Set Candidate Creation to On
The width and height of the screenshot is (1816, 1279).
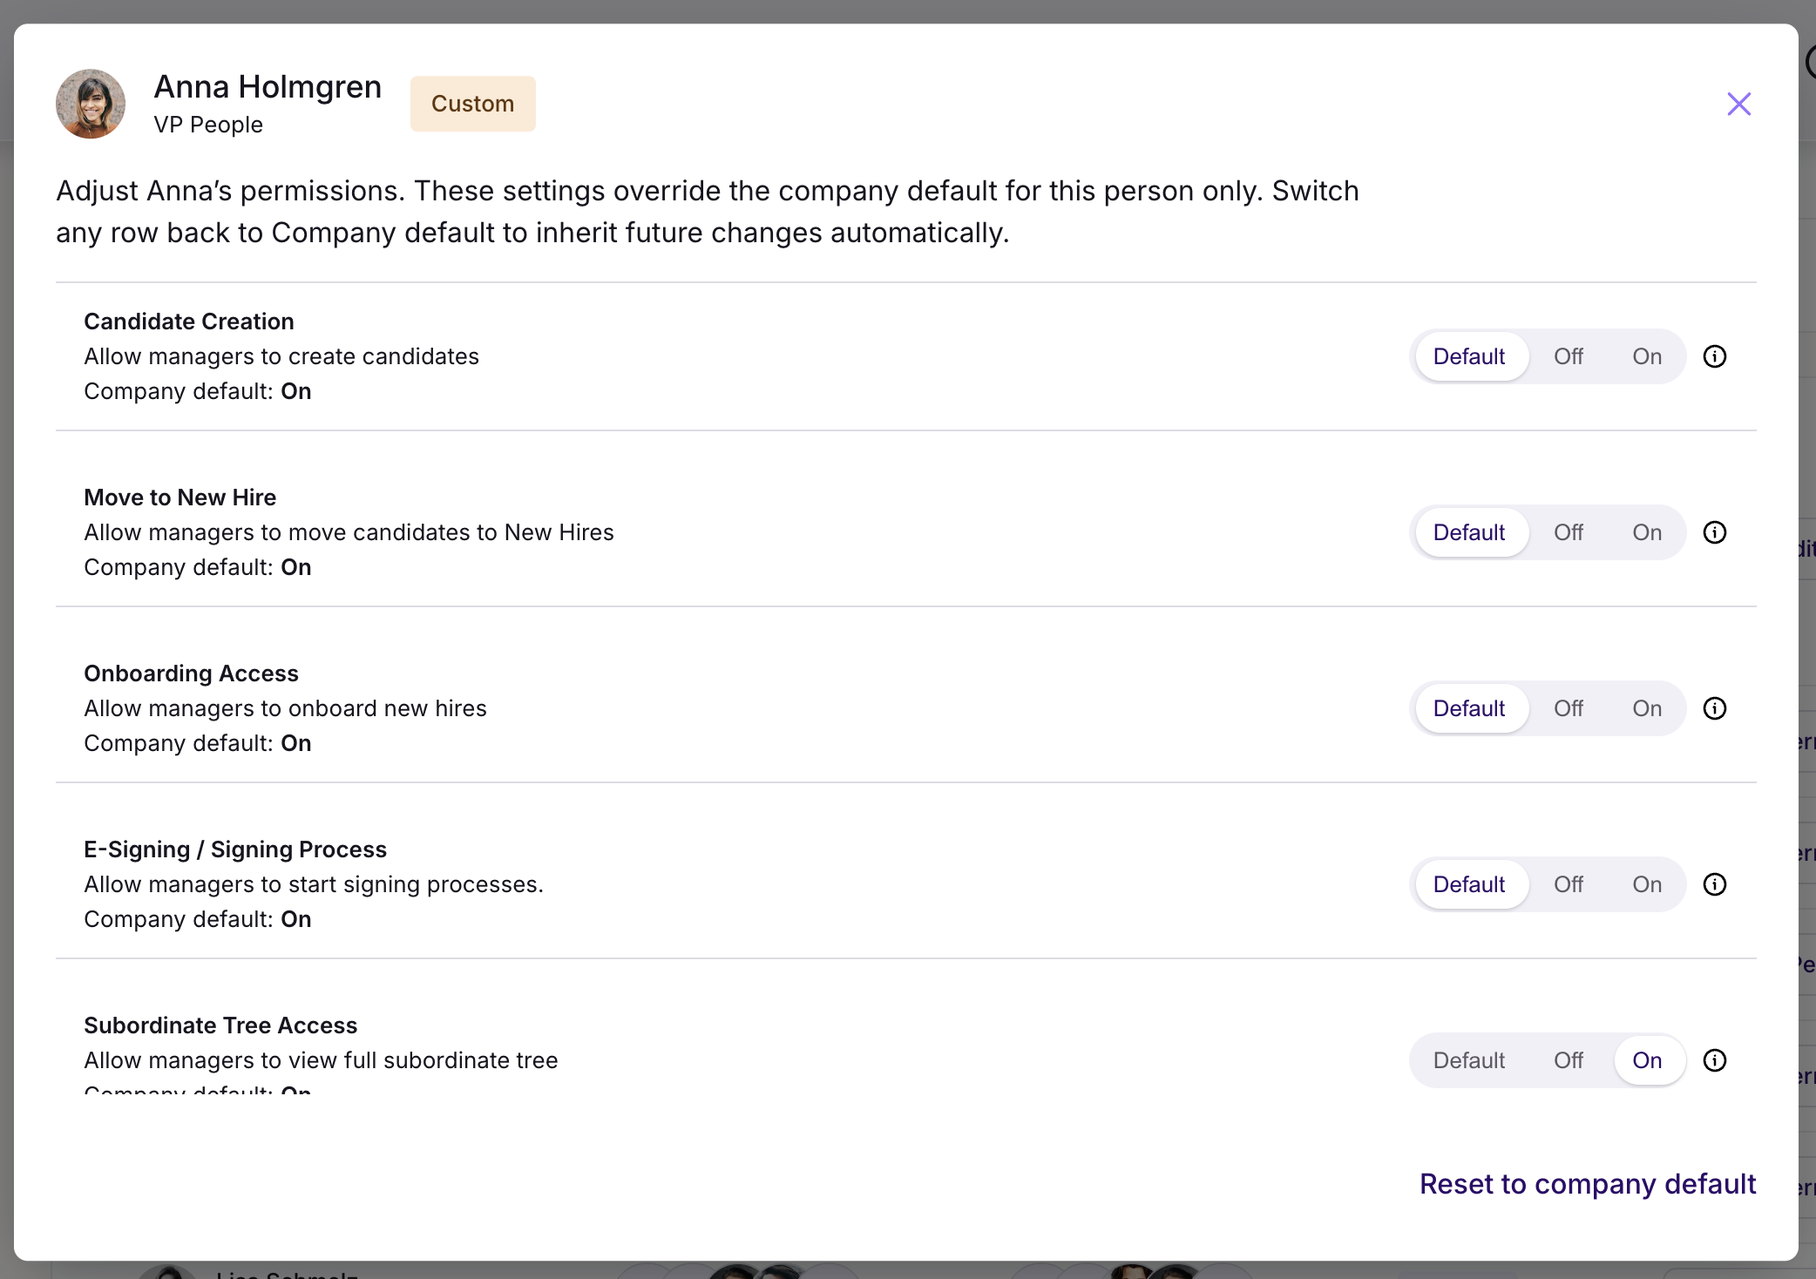[1646, 356]
